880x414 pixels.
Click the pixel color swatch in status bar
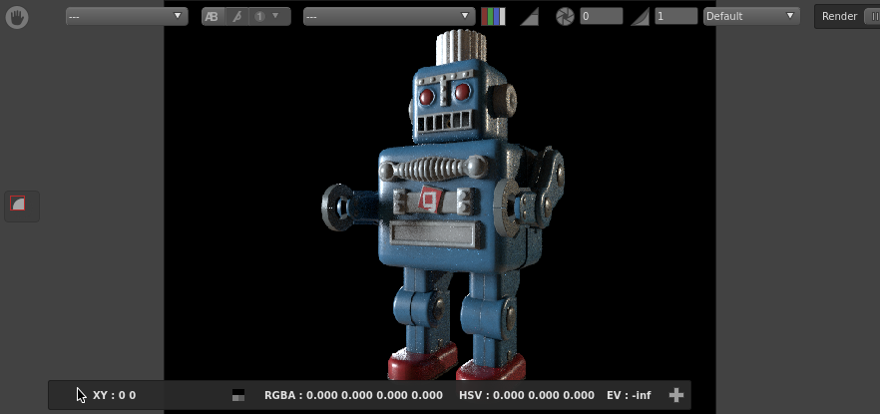237,395
